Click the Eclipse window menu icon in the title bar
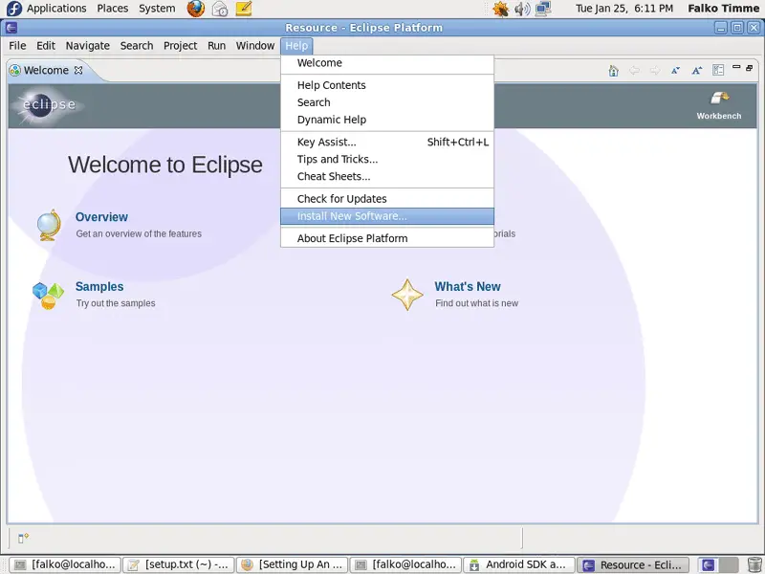Image resolution: width=765 pixels, height=574 pixels. coord(11,28)
